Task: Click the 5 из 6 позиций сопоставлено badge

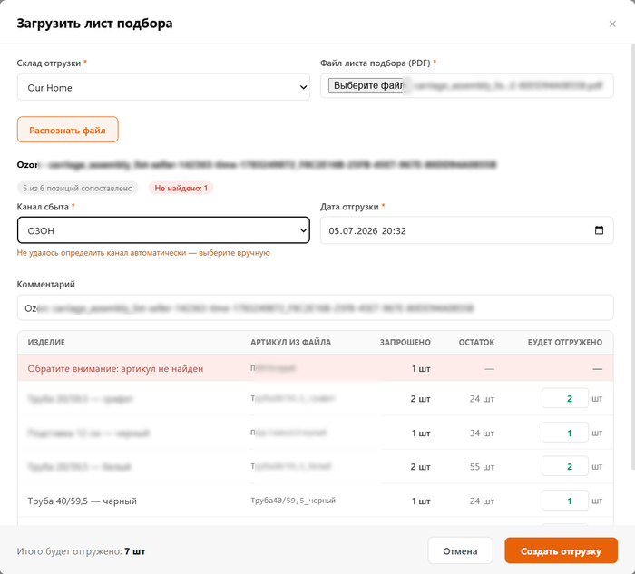Action: 77,189
